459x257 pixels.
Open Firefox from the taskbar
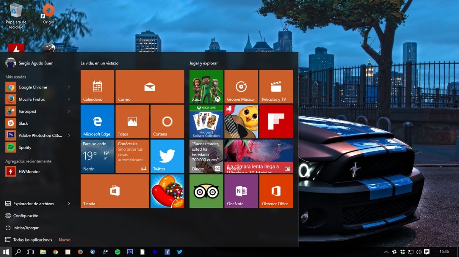pyautogui.click(x=80, y=252)
